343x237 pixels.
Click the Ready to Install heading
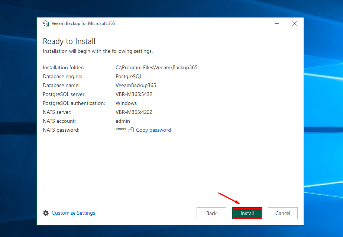(x=69, y=41)
